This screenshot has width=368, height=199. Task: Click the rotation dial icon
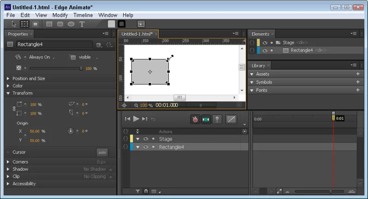pyautogui.click(x=71, y=131)
